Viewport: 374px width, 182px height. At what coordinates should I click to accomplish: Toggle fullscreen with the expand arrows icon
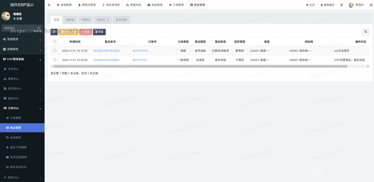tap(342, 5)
